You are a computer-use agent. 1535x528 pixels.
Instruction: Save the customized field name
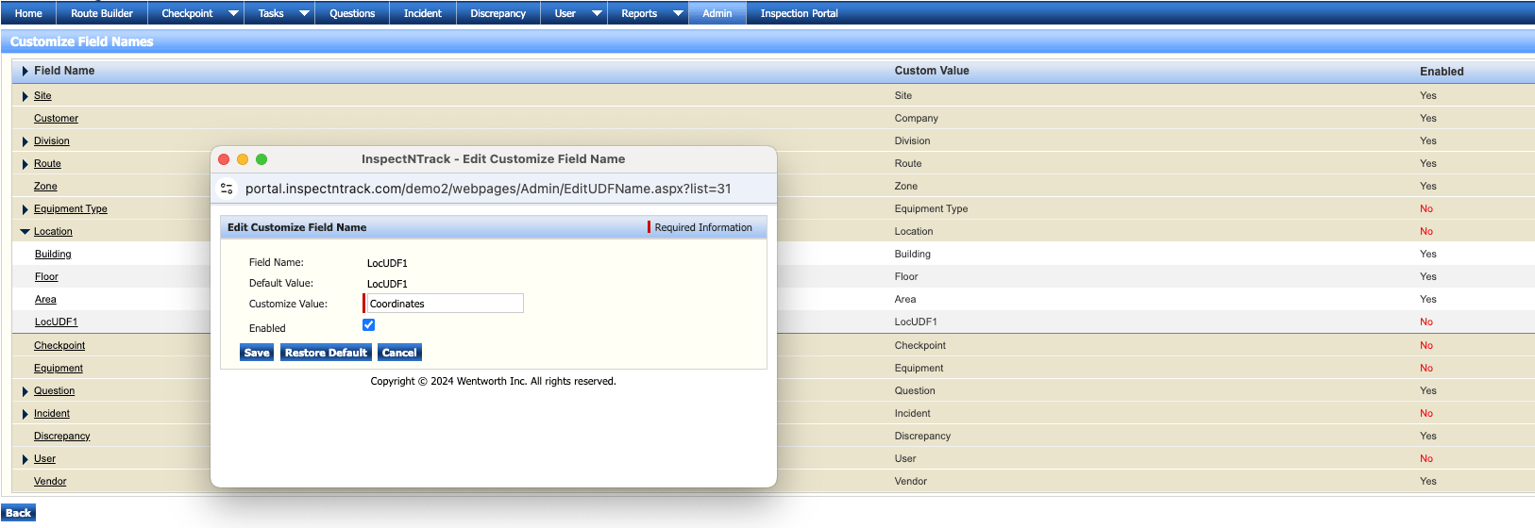coord(257,353)
